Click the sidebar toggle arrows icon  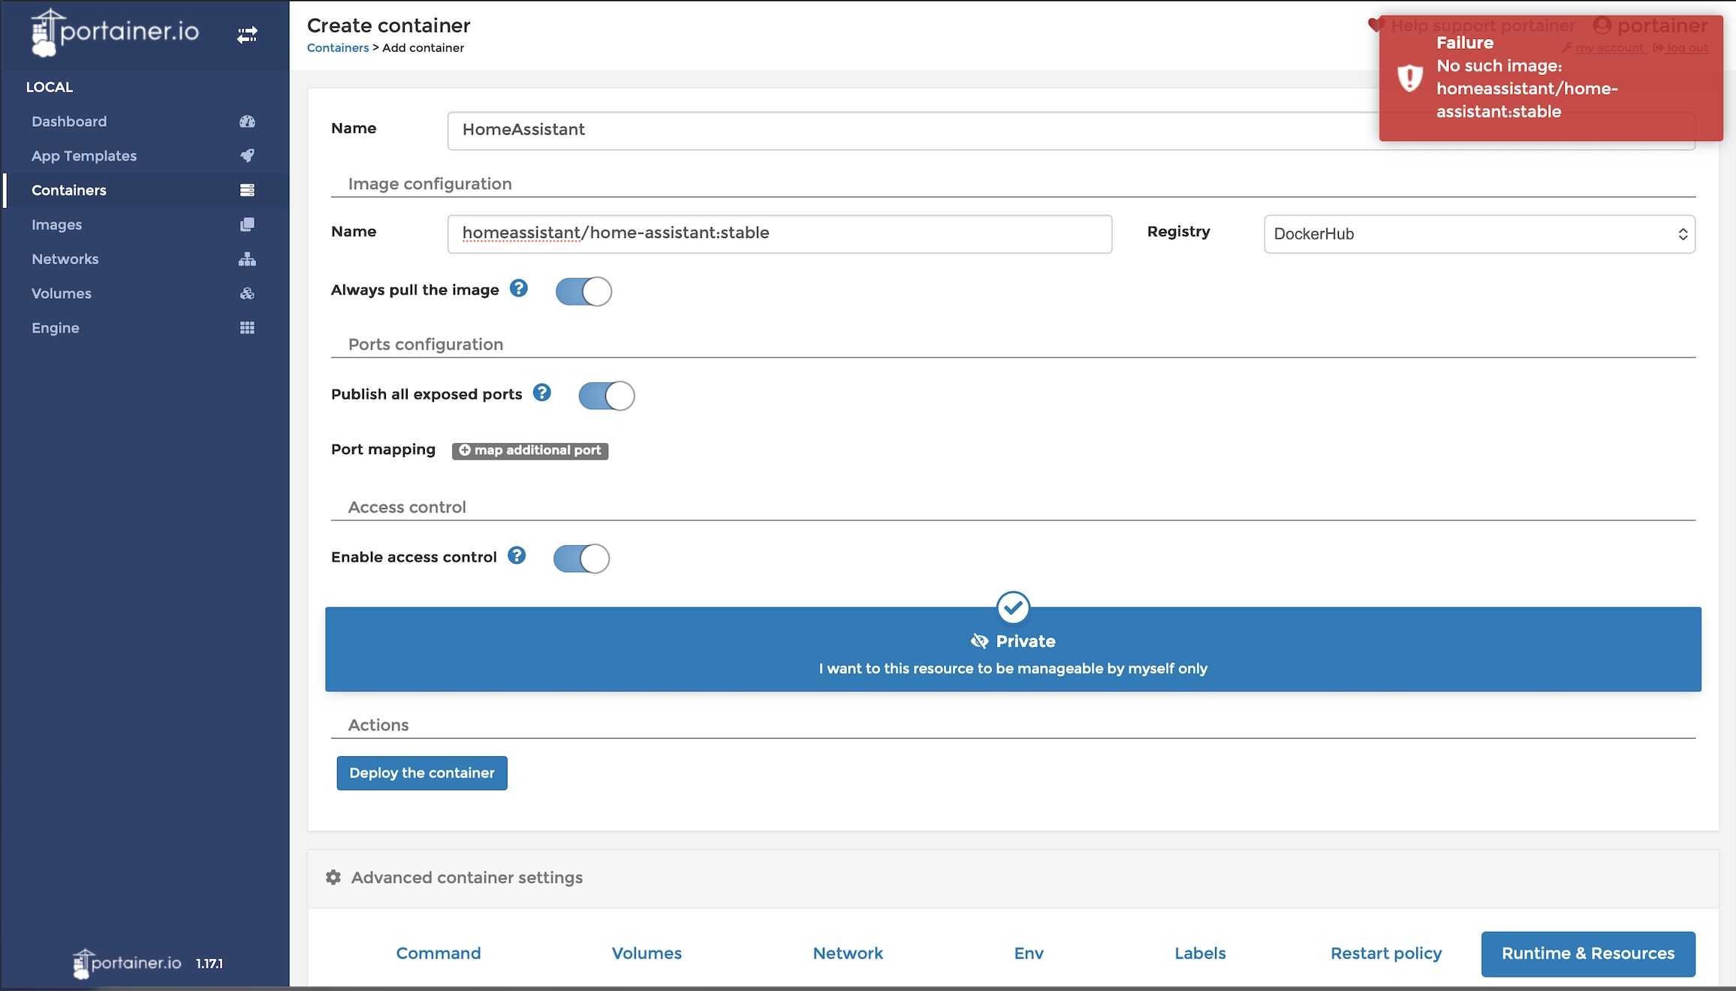click(x=247, y=35)
